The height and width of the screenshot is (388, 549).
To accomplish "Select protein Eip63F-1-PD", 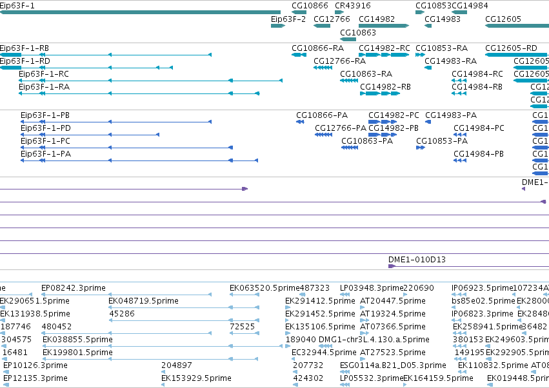I will tap(46, 128).
